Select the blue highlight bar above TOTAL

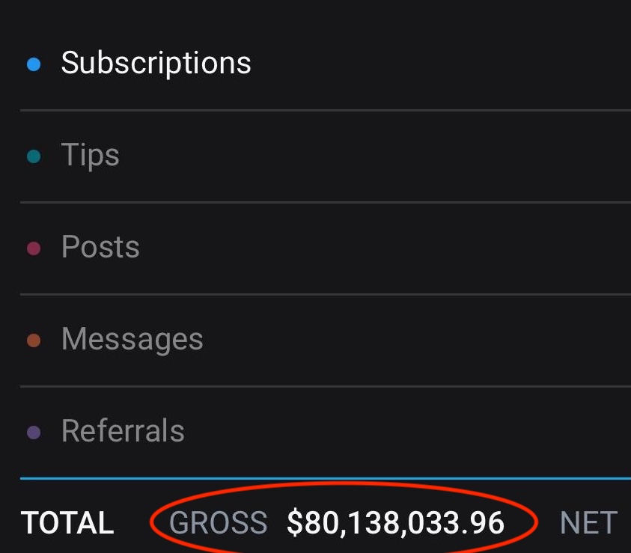(x=314, y=477)
